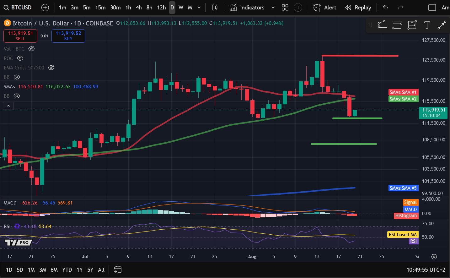Toggle visibility of Vol BTC indicator

click(31, 49)
